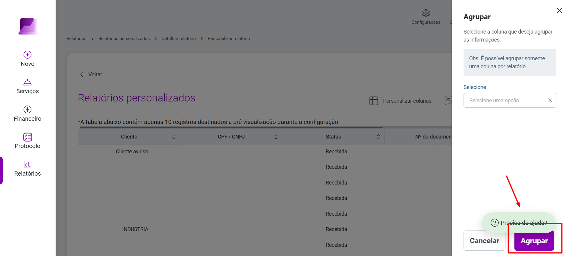Click the Cliente avulso cell
Screen dimensions: 567x256
pyautogui.click(x=132, y=152)
